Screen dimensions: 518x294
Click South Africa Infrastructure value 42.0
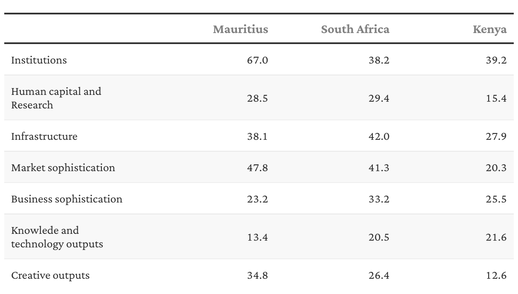(x=379, y=136)
